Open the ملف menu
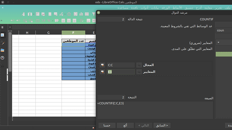 coord(228,8)
